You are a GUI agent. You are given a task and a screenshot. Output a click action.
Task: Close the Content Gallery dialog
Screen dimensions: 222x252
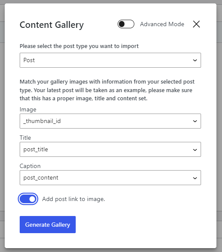click(x=196, y=24)
